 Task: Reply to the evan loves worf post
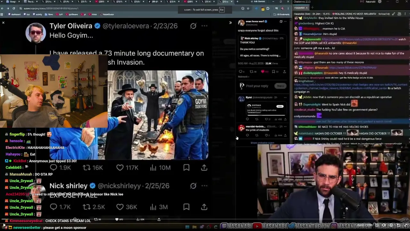[x=241, y=72]
